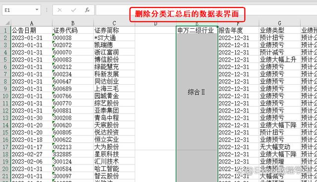Select column B header
This screenshot has width=317, height=182.
(x=73, y=23)
